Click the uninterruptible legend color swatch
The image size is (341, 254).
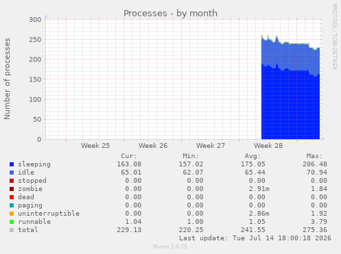[x=12, y=214]
